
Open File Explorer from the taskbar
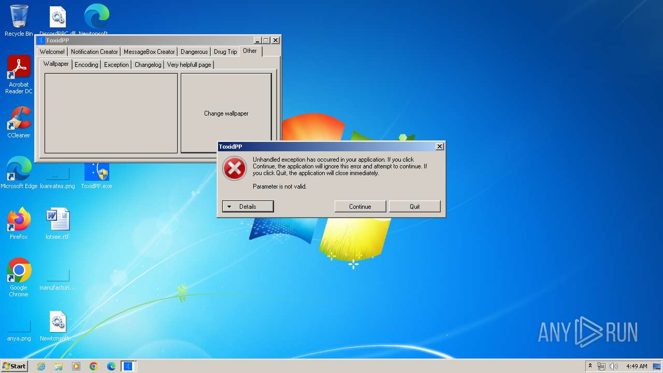click(x=59, y=366)
